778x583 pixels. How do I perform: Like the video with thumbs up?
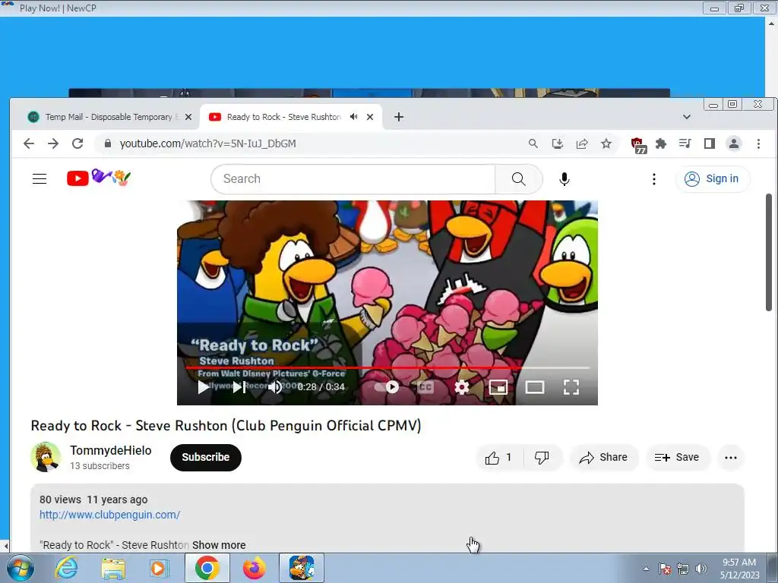tap(498, 458)
